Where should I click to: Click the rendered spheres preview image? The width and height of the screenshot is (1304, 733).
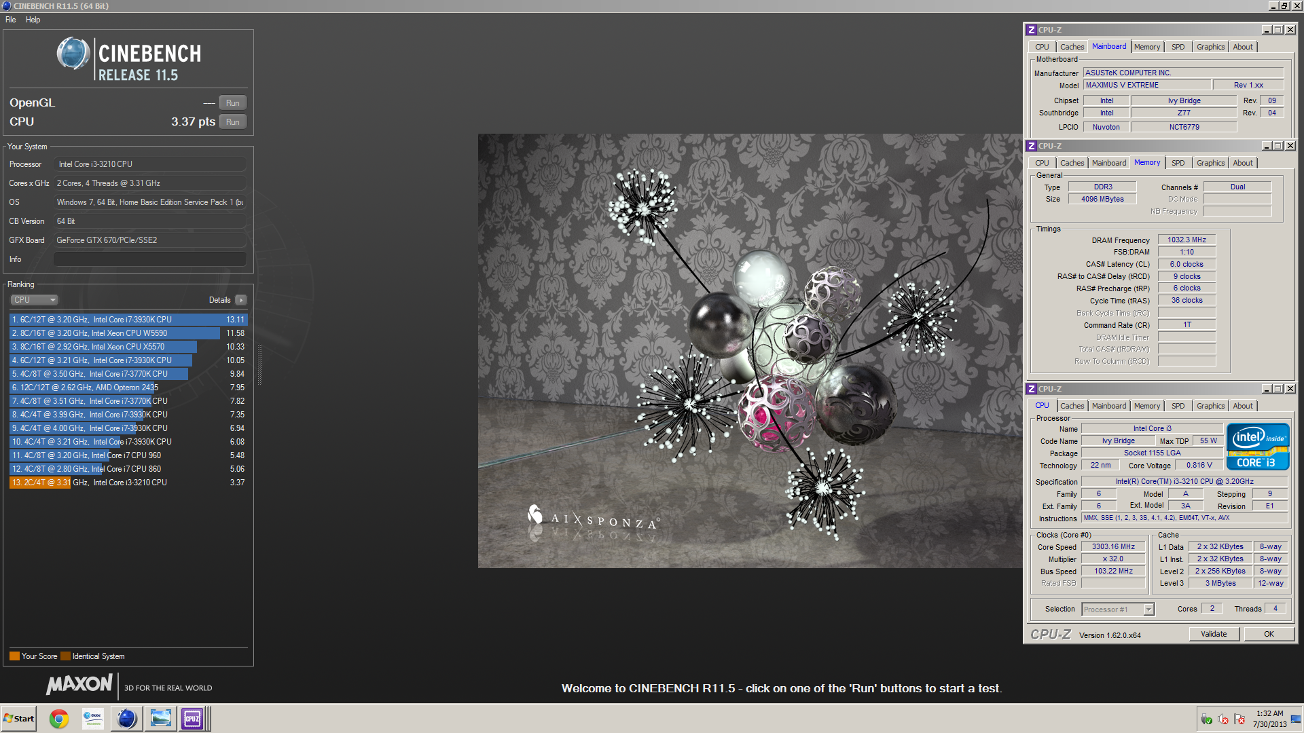coord(750,350)
